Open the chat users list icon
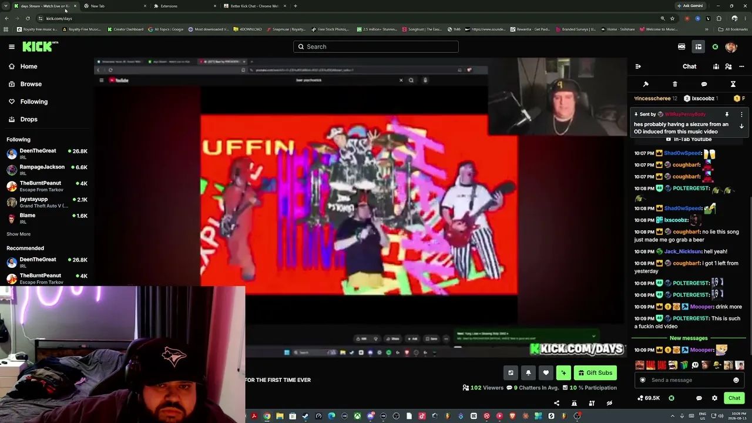The height and width of the screenshot is (423, 752). tap(728, 66)
